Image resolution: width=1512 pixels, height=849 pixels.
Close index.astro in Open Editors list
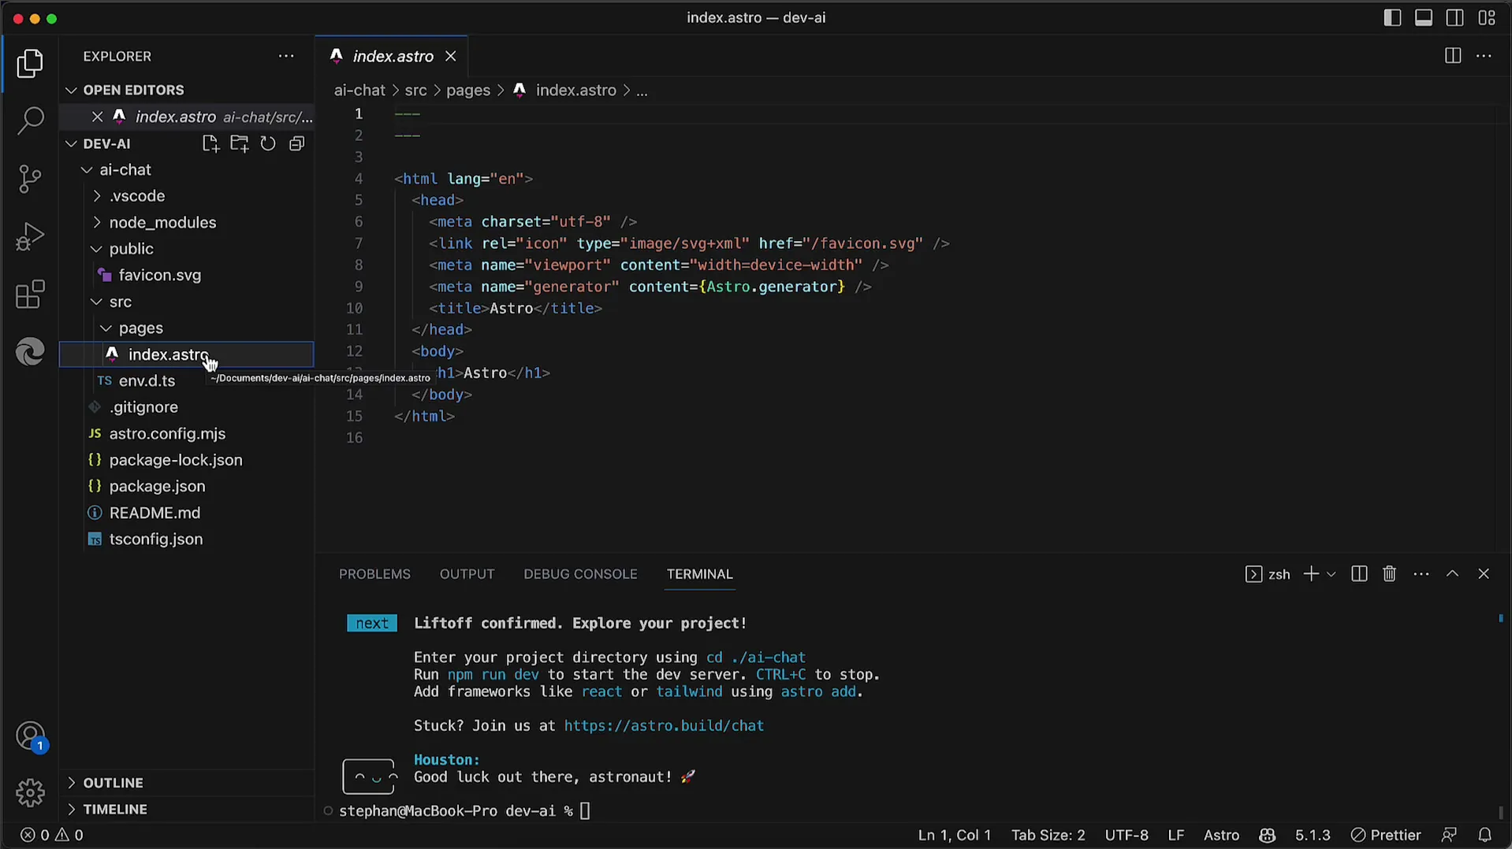click(x=97, y=117)
